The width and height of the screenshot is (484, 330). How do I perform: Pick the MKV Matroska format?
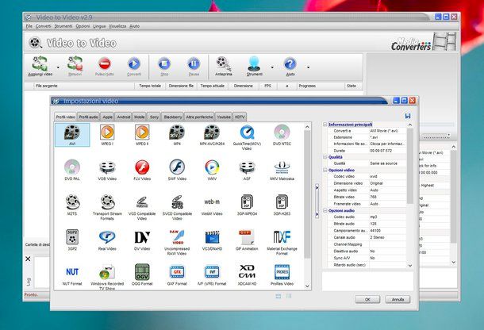[x=282, y=170]
